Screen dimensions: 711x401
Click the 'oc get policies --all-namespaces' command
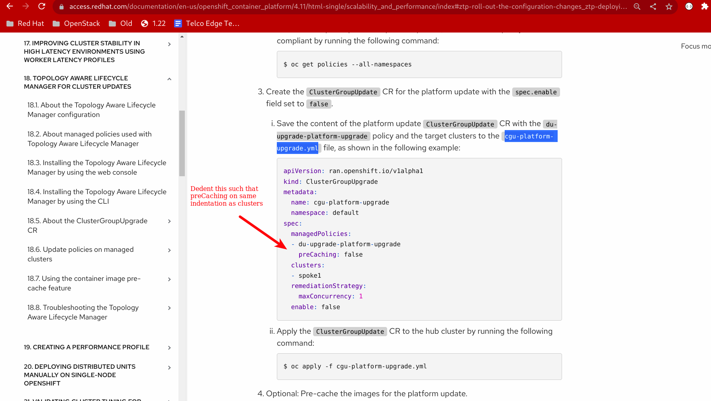click(x=347, y=64)
